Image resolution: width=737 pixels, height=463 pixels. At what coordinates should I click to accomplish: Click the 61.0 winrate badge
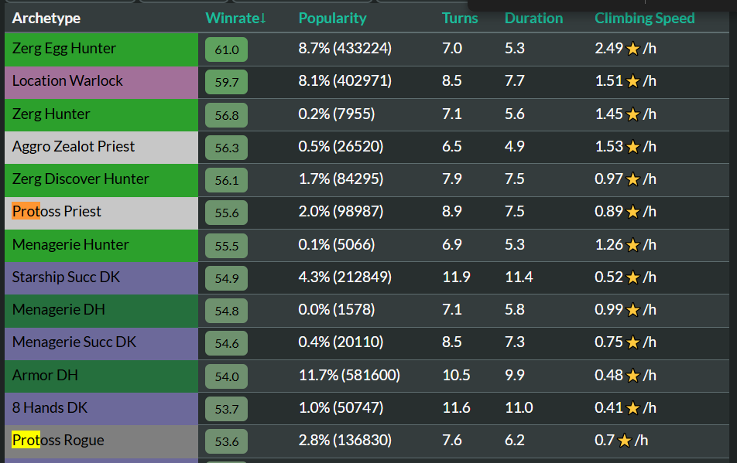pyautogui.click(x=227, y=49)
